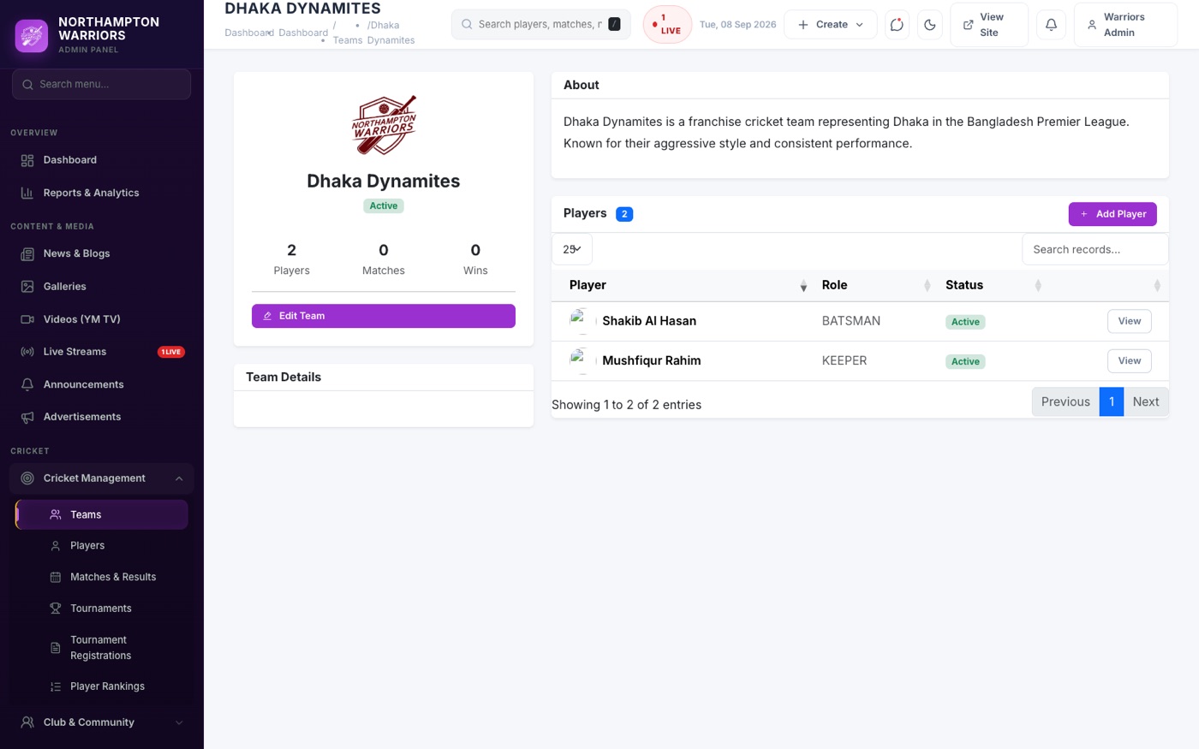Click the date text Tue, 08 Sep 2026
Screen dimensions: 1199x749
pyautogui.click(x=738, y=25)
